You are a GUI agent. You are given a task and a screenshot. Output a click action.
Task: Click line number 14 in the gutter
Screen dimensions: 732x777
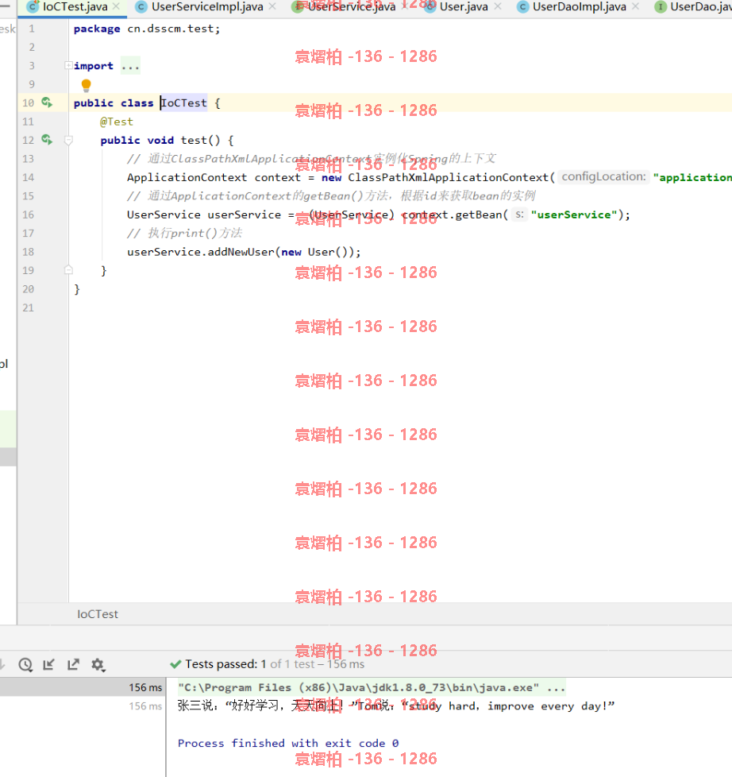(x=29, y=177)
